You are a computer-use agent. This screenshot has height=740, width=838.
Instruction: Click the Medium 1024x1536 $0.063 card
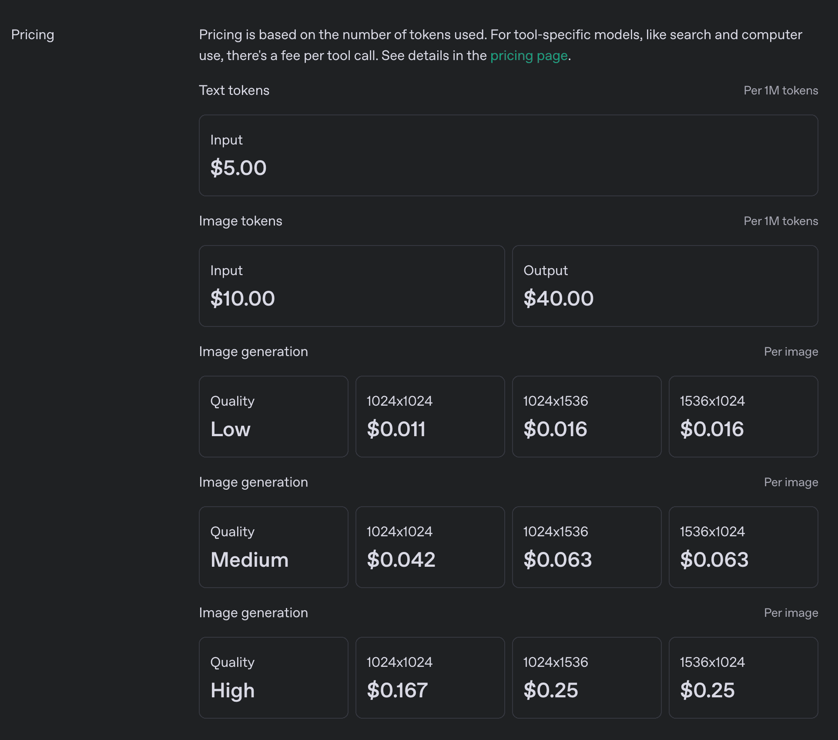(x=587, y=547)
